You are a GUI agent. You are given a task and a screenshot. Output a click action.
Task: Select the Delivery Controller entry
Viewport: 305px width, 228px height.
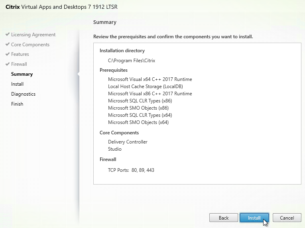[128, 142]
